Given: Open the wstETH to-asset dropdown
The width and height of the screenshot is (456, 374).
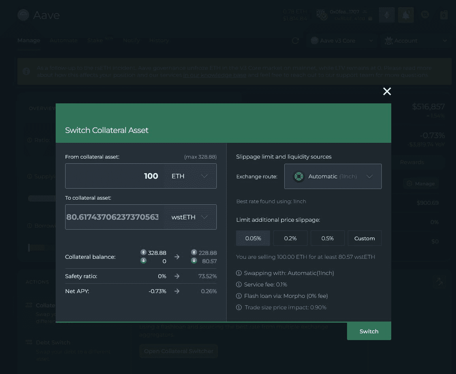Looking at the screenshot, I should (x=190, y=217).
